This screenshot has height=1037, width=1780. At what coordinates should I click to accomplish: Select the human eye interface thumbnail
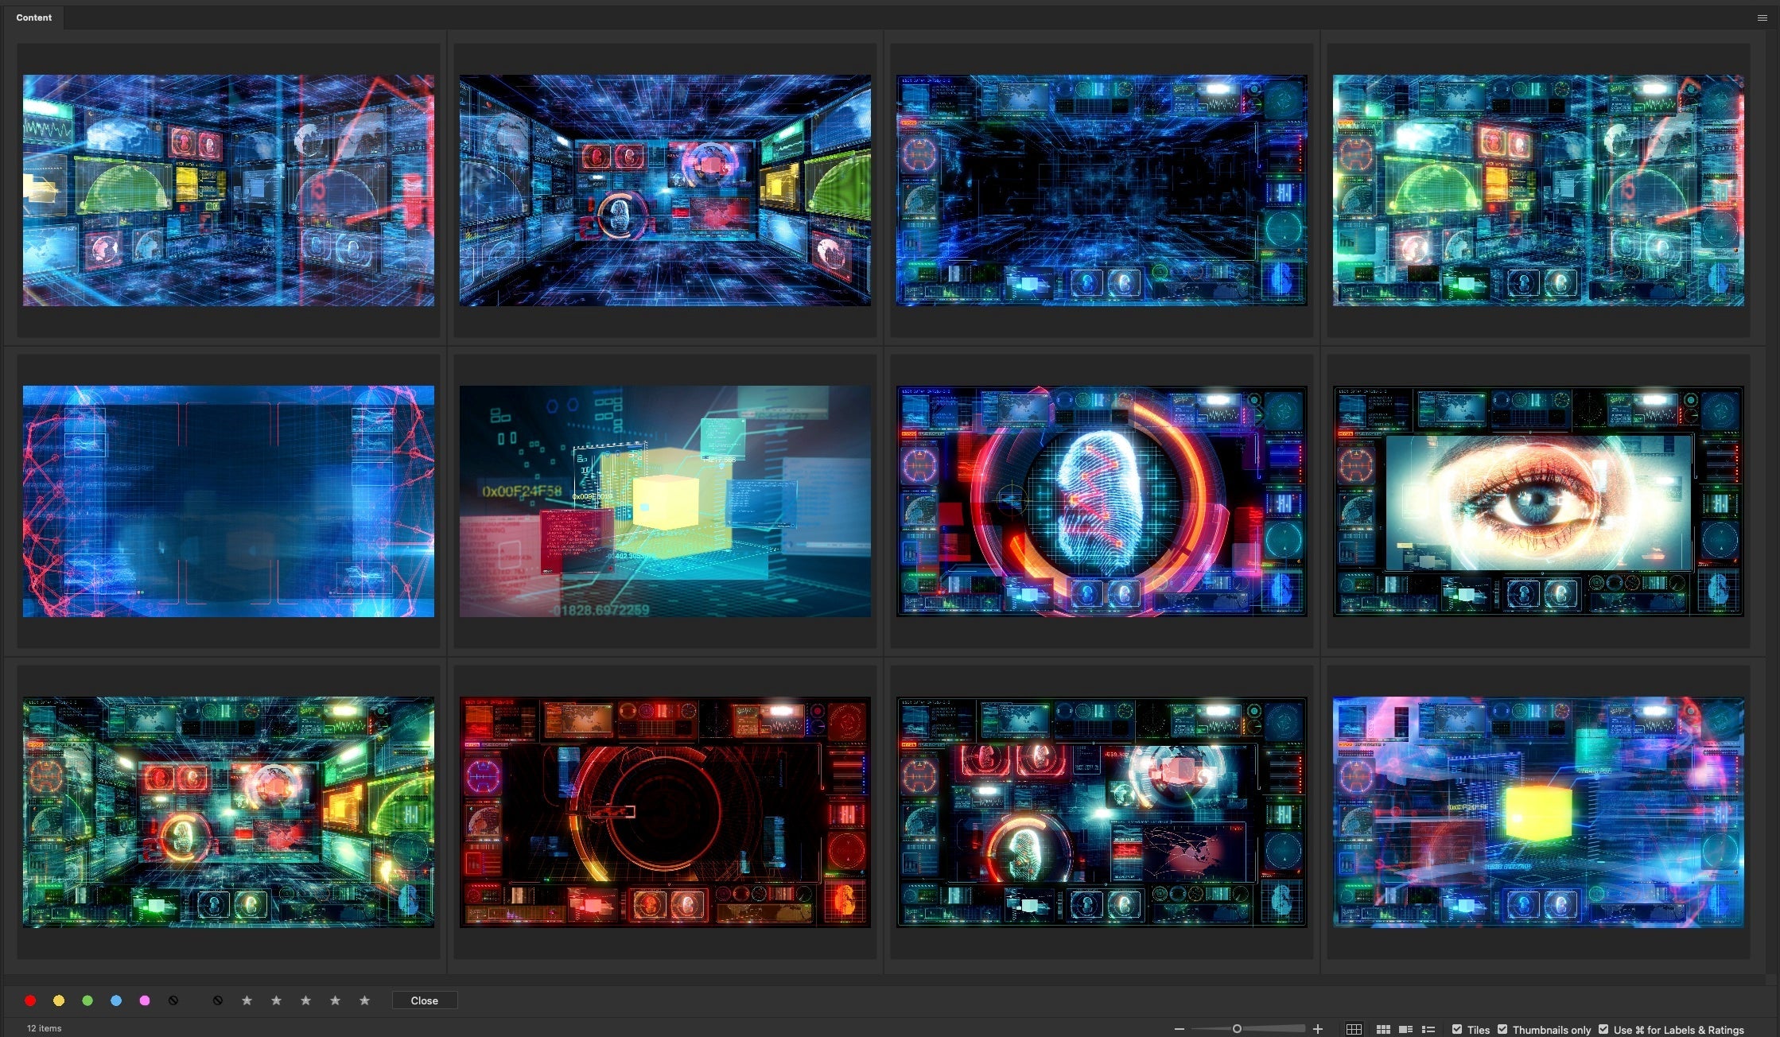[x=1538, y=501]
